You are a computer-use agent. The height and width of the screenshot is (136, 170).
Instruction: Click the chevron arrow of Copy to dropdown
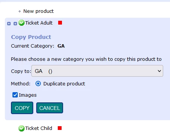click(x=159, y=71)
